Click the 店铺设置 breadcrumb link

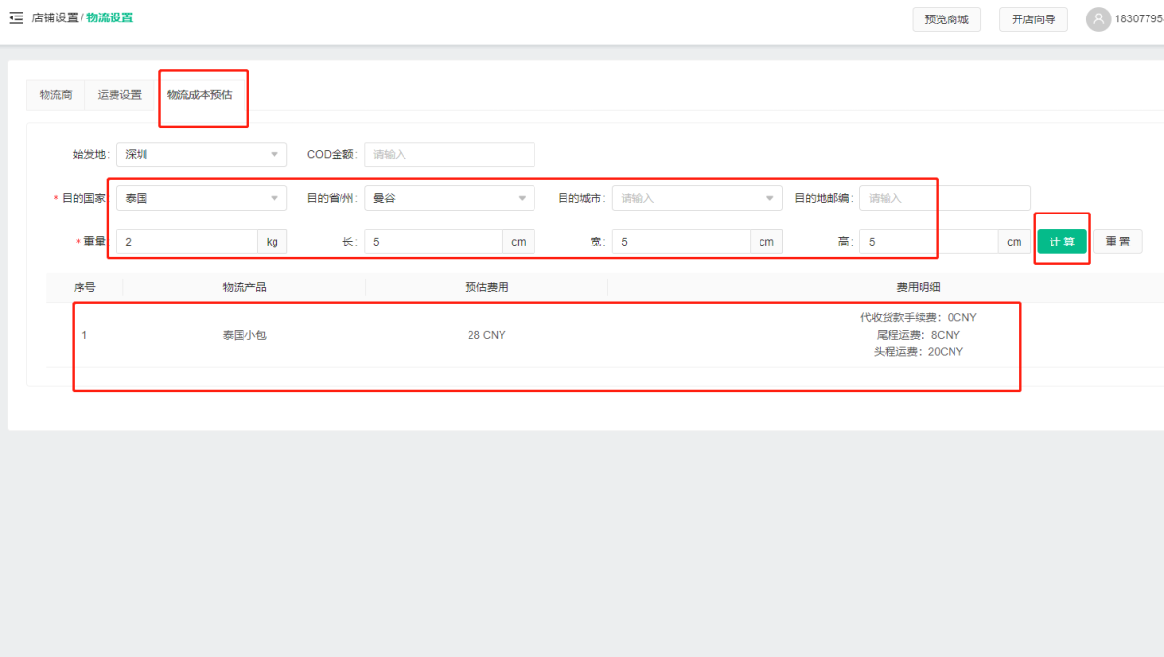54,17
